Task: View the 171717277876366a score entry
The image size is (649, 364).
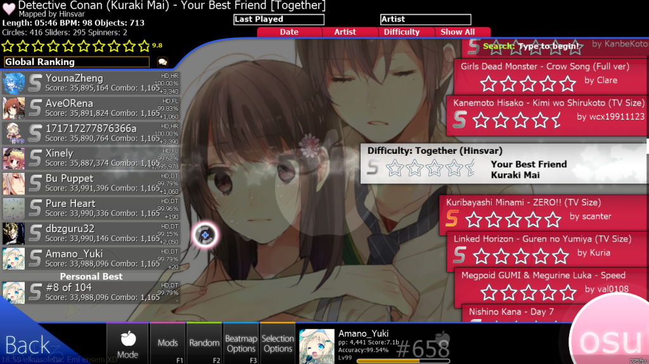Action: 91,134
